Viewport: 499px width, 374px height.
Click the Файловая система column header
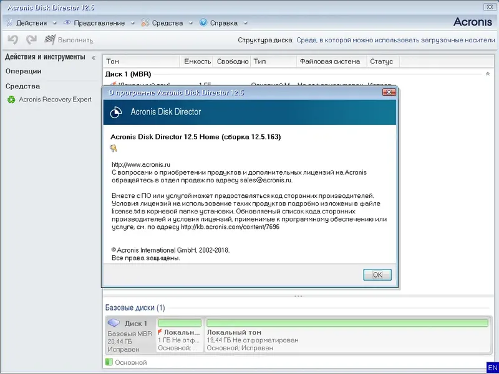[x=332, y=61]
